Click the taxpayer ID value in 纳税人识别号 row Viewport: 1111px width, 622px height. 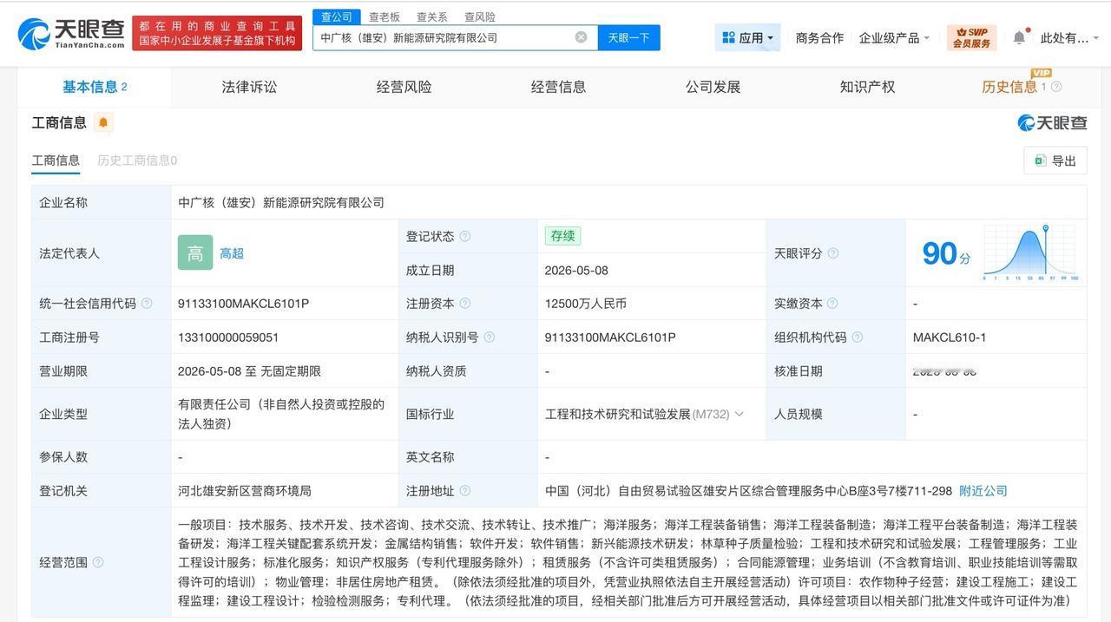coord(610,337)
